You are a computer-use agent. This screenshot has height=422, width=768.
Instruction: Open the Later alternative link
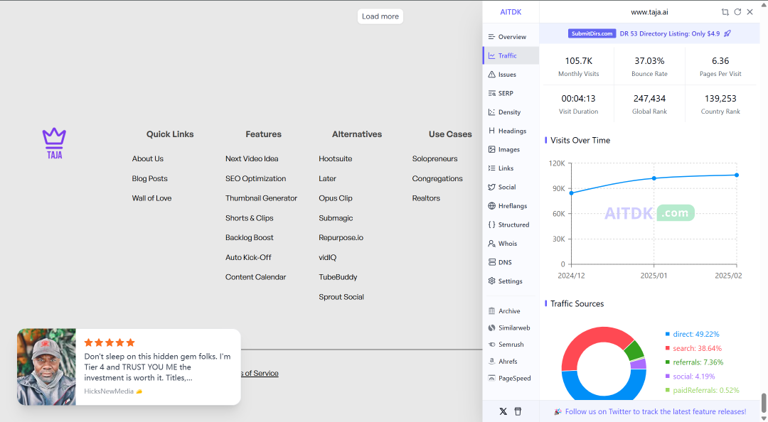[x=327, y=179]
